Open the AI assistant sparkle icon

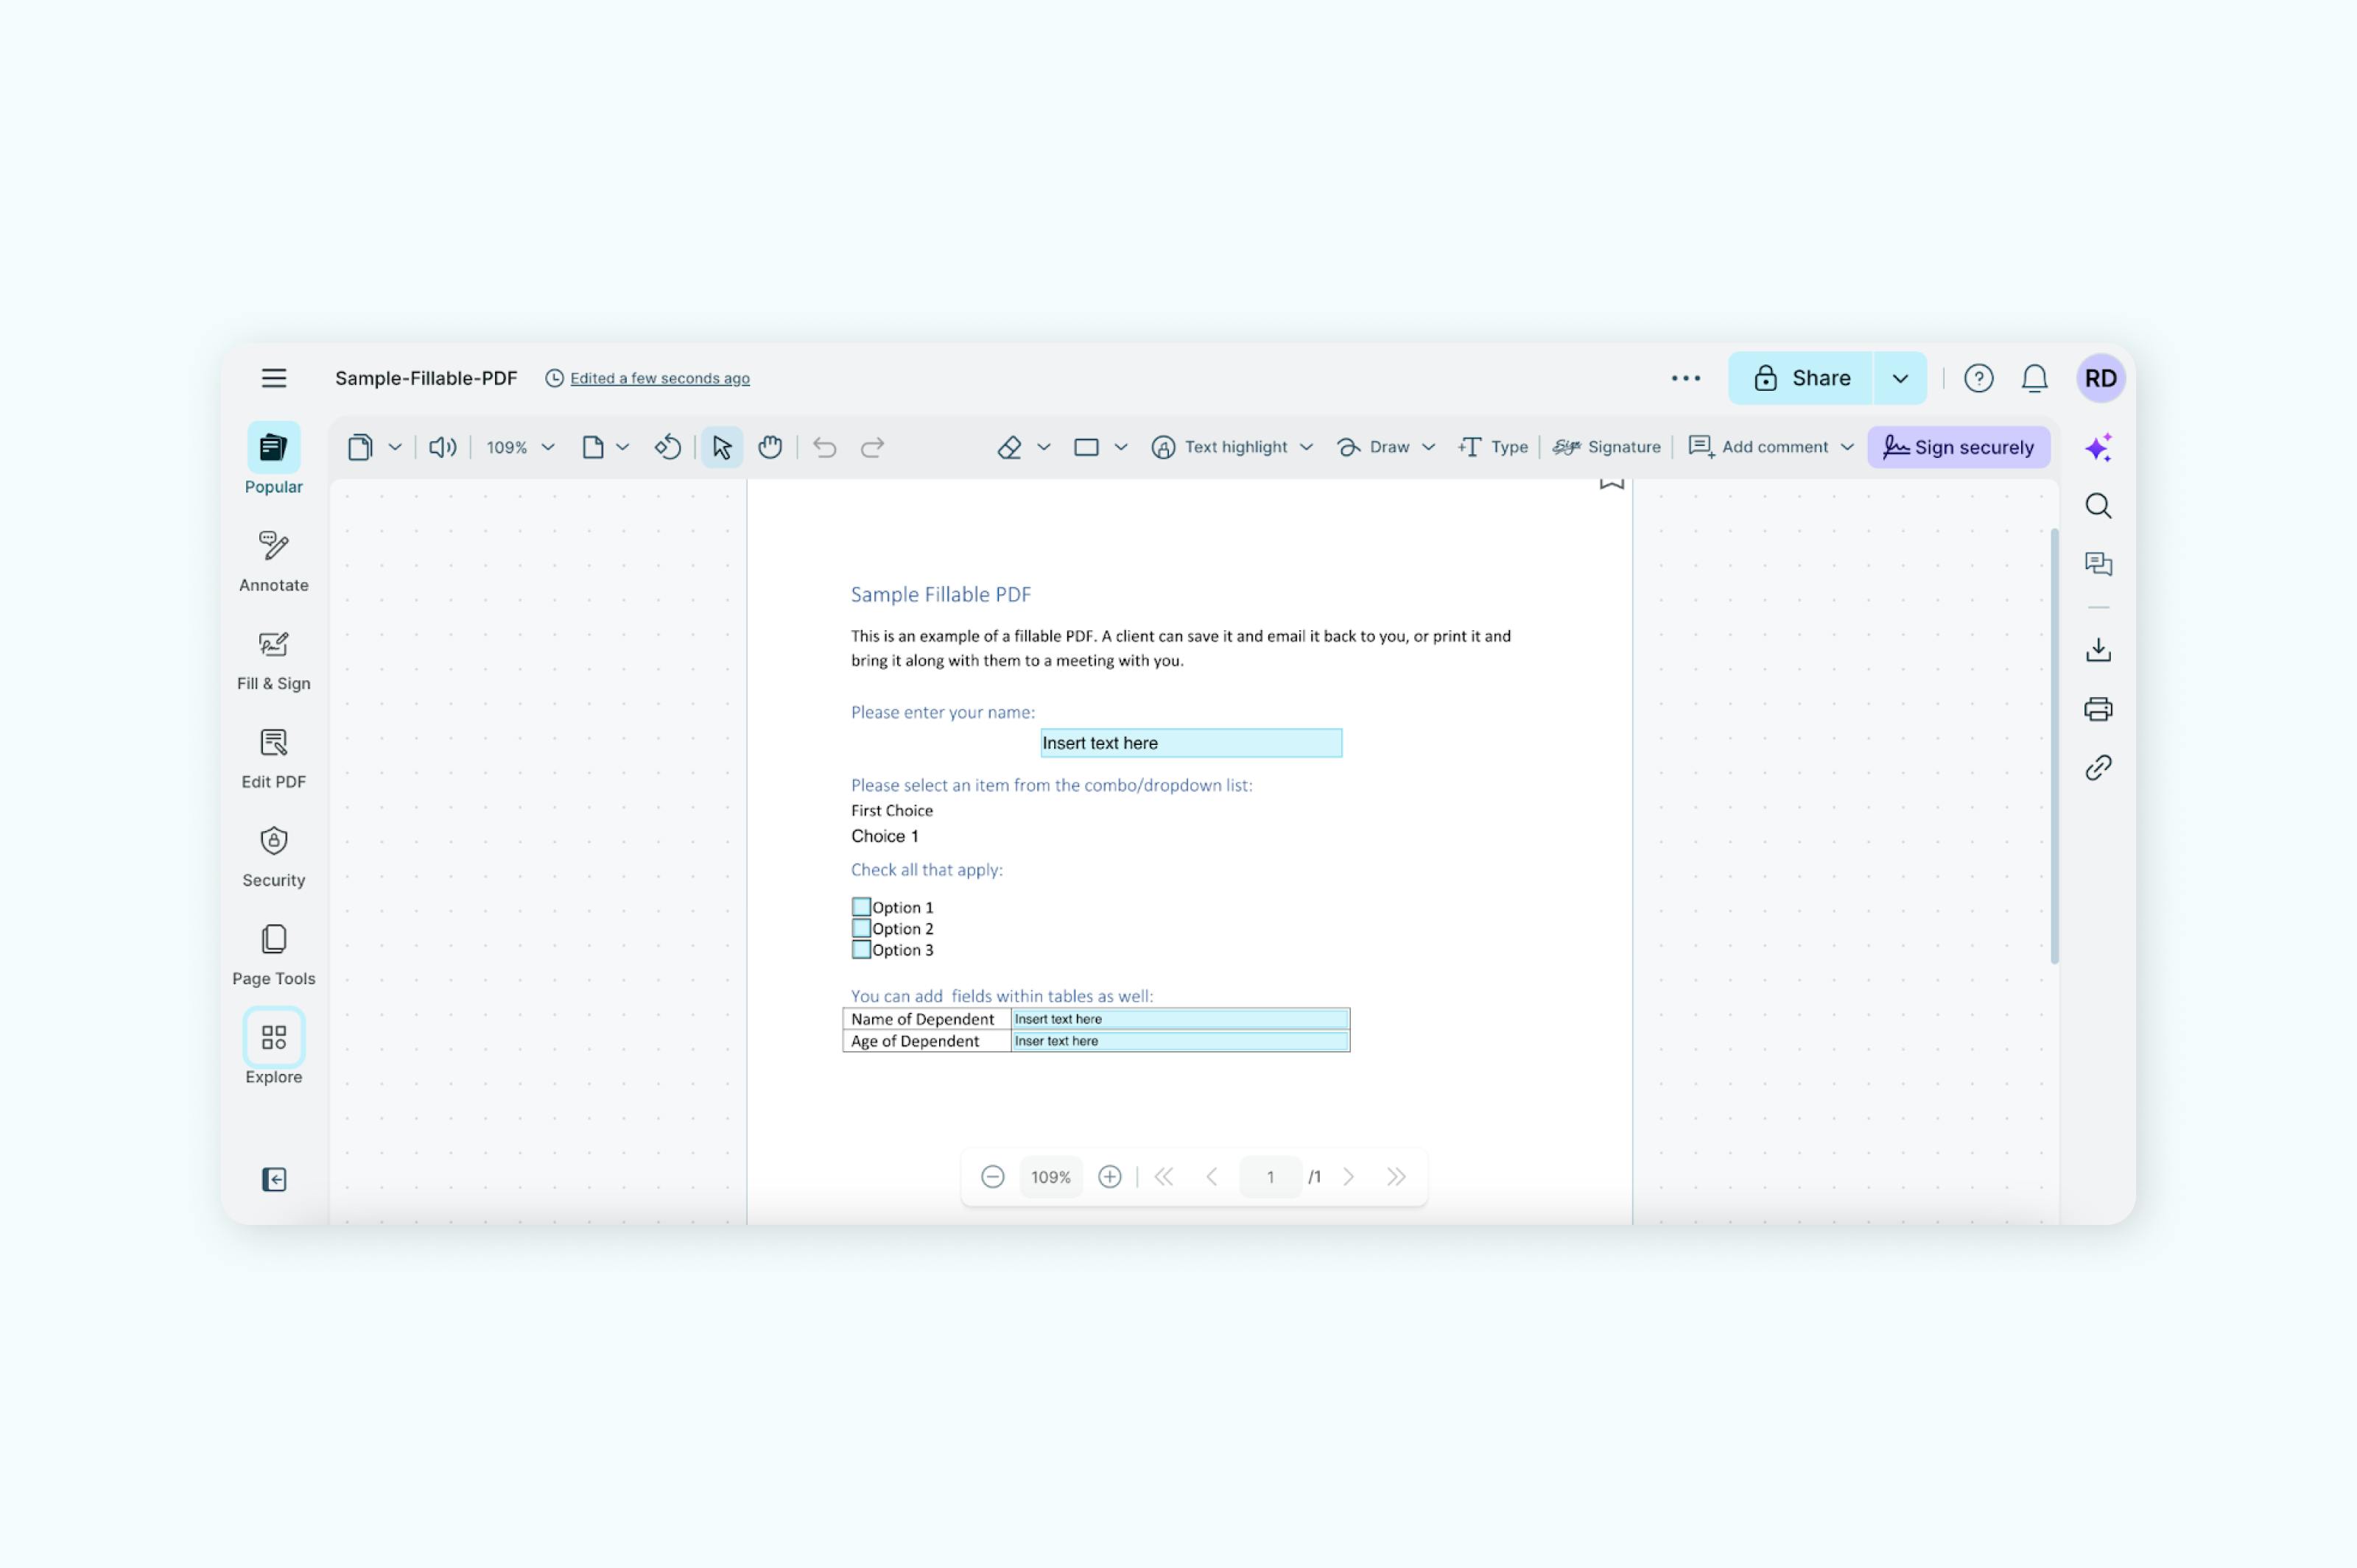2098,447
